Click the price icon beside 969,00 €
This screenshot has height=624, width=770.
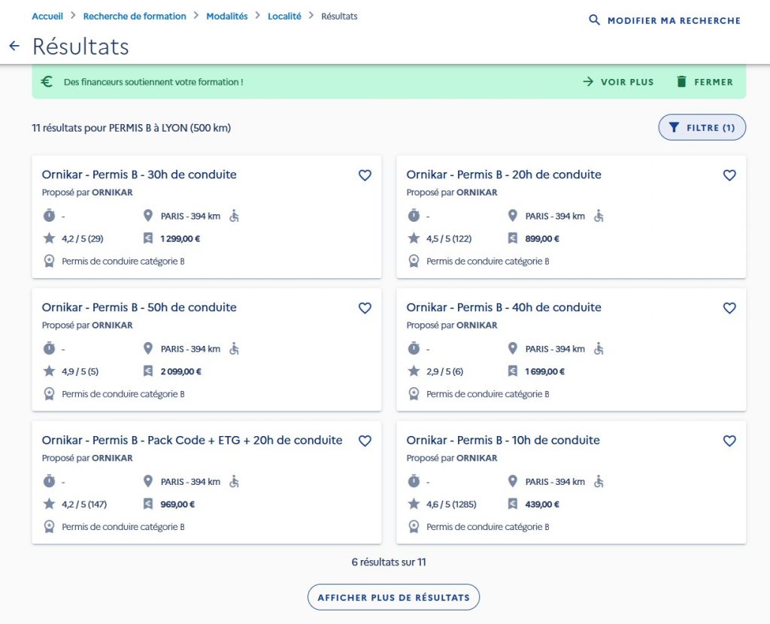(148, 504)
